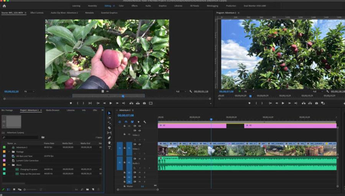Select the Hand tool
Image resolution: width=345 pixels, height=196 pixels.
(x=109, y=142)
